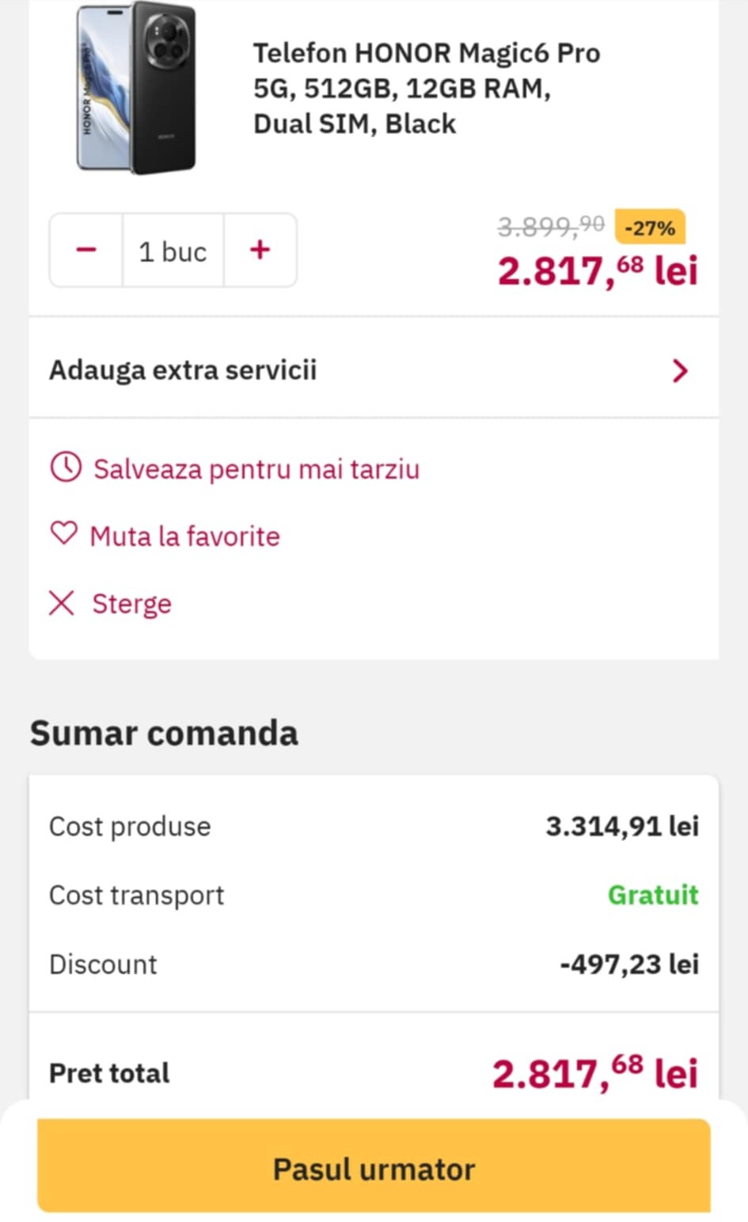Click the -27% discount badge
This screenshot has height=1222, width=748.
(x=649, y=228)
